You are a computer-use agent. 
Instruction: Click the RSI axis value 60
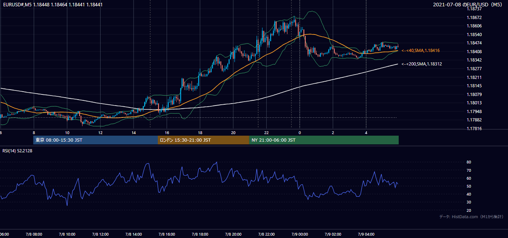(x=469, y=178)
